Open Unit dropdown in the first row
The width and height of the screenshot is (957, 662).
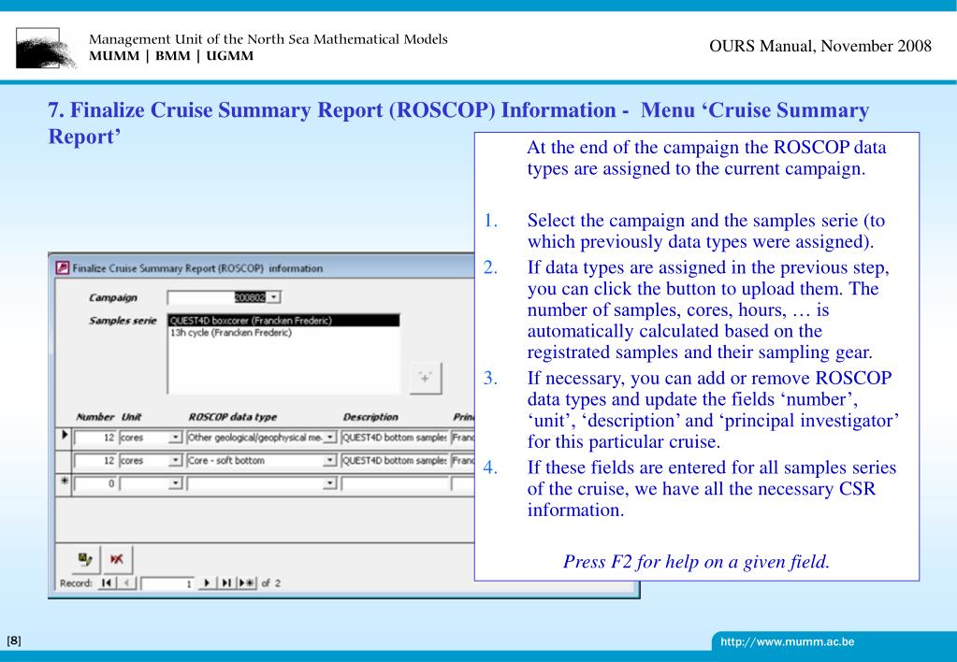[x=176, y=438]
